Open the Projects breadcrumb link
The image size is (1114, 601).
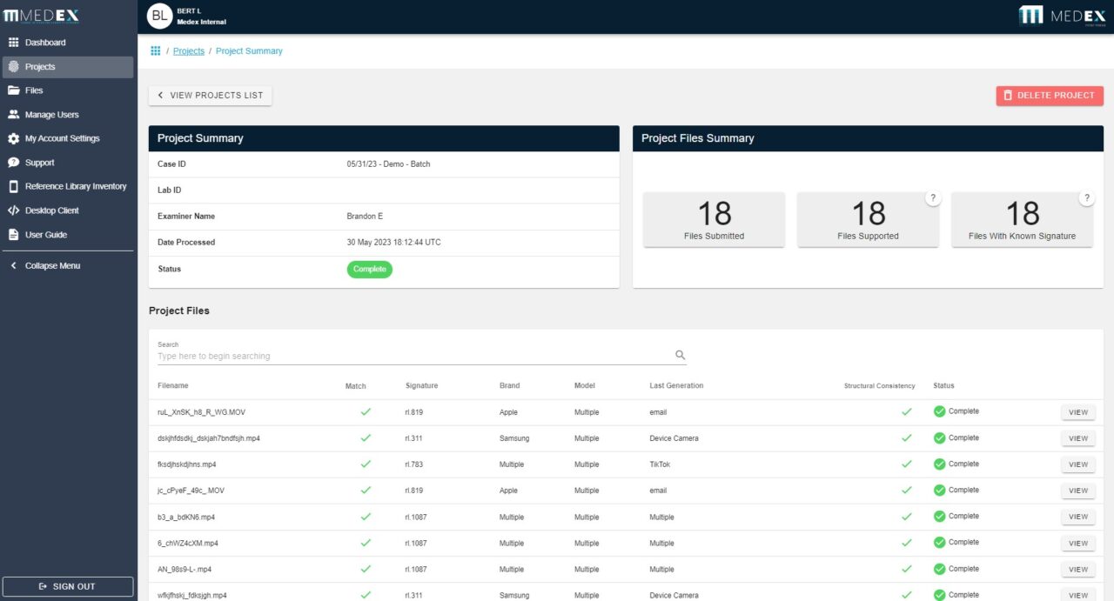click(189, 50)
